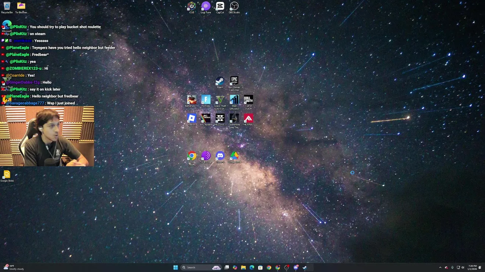Image resolution: width=485 pixels, height=272 pixels.
Task: Open Google Chrome desktop shortcut
Action: (x=192, y=159)
